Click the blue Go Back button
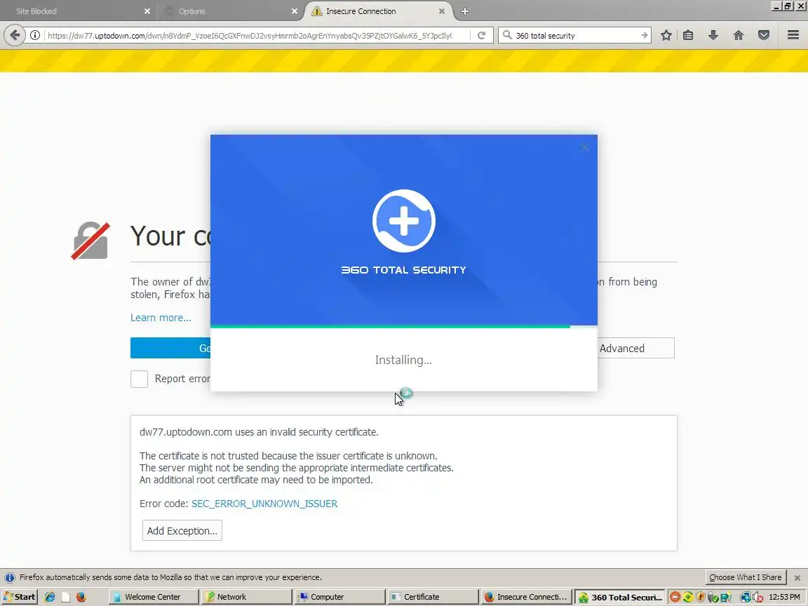The image size is (808, 606). (170, 348)
